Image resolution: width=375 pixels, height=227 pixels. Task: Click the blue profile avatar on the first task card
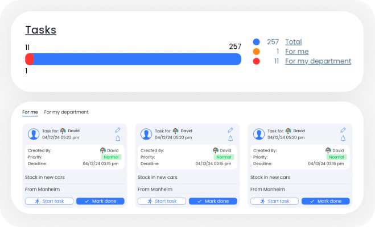coord(34,134)
